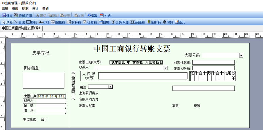Select the 直线 line drawing tool

pos(19,22)
